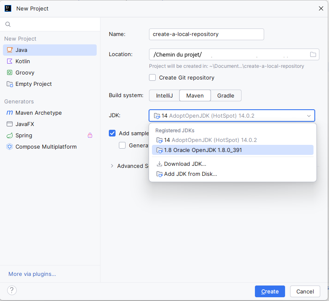This screenshot has height=301, width=329.
Task: Click the Java cup icon
Action: pos(10,50)
